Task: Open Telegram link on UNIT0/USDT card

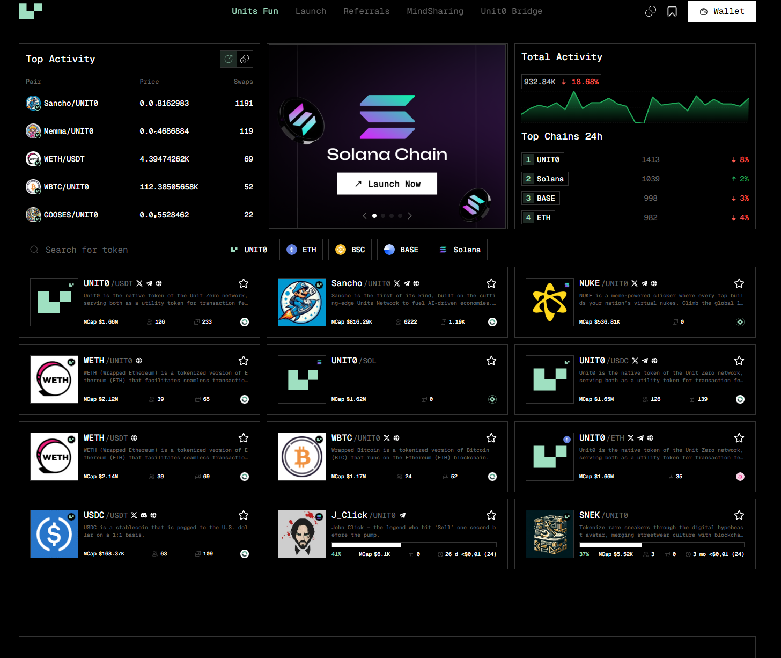Action: pyautogui.click(x=149, y=283)
